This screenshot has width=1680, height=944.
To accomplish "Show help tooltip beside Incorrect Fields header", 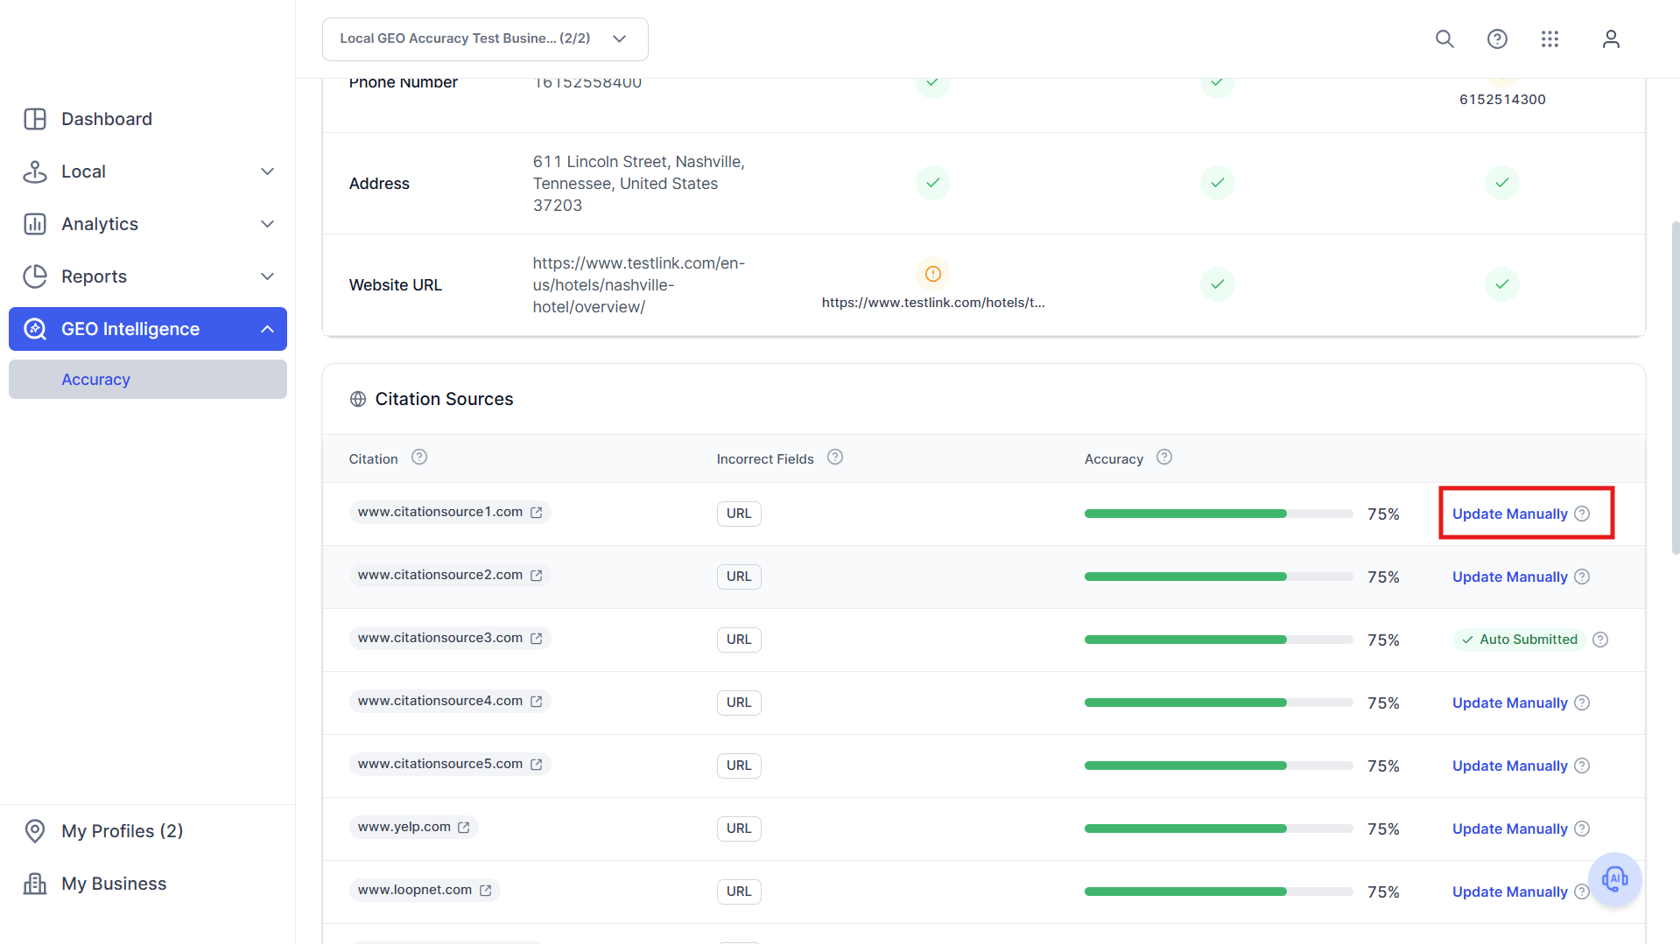I will [835, 458].
